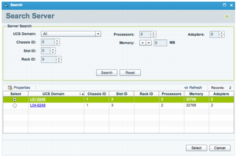Increase the Chassis ID value
The image size is (243, 157).
(57, 41)
